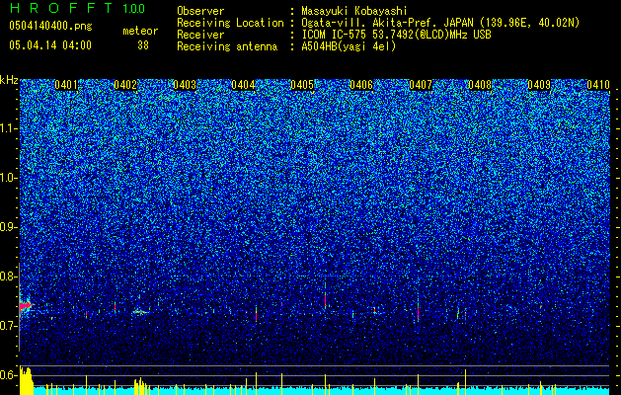Click the strong pink echo at spectrogram start
The height and width of the screenshot is (395, 621).
[x=26, y=306]
